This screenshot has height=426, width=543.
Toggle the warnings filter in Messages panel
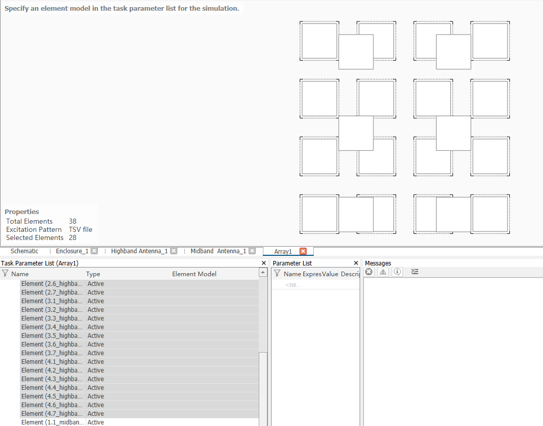(x=383, y=272)
